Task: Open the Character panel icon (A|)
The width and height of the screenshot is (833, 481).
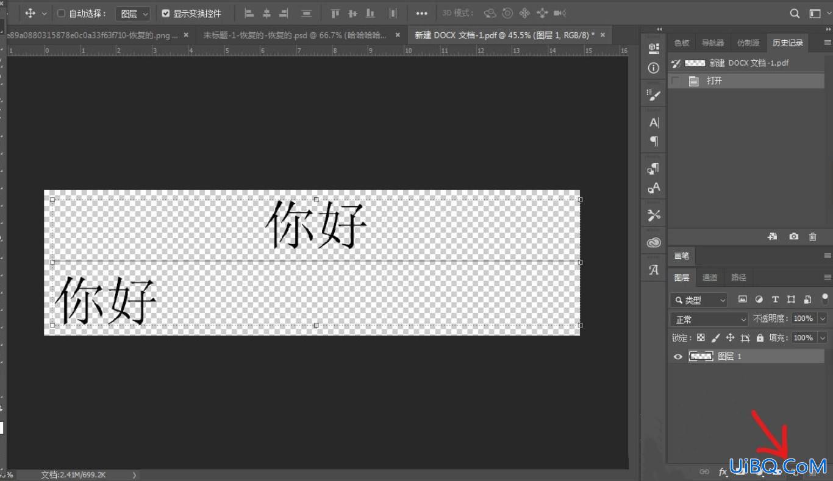Action: coord(654,122)
